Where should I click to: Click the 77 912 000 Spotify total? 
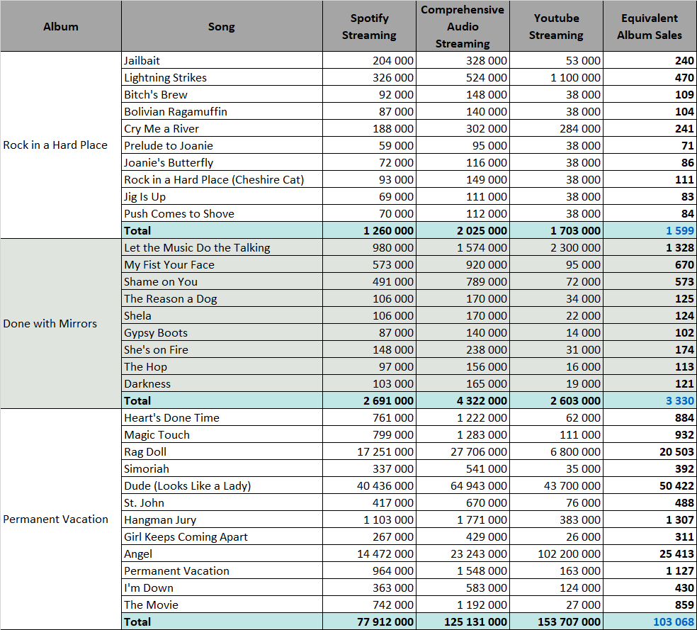[369, 621]
